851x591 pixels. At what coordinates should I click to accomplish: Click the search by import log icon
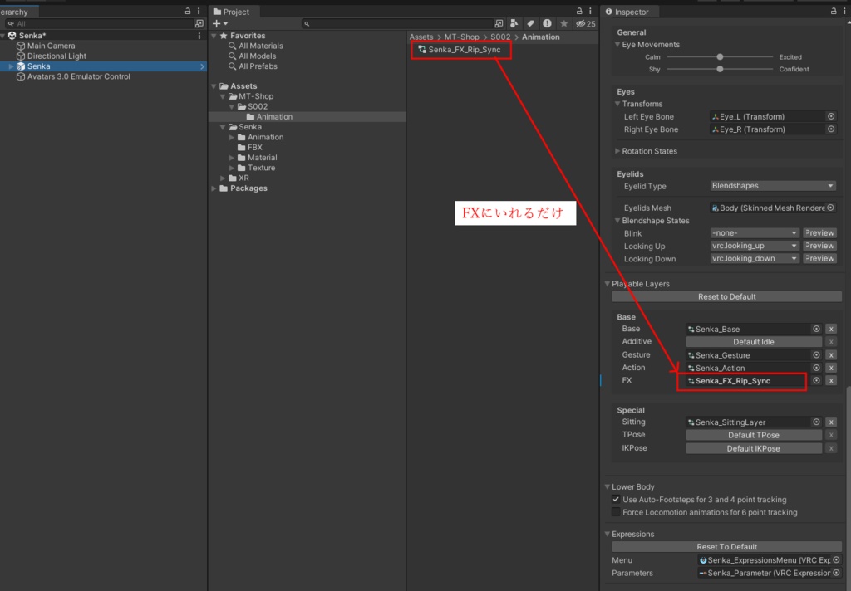click(547, 23)
